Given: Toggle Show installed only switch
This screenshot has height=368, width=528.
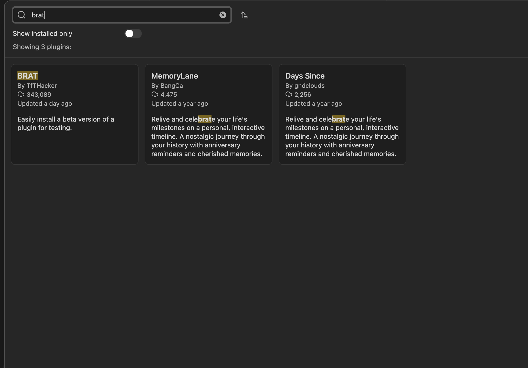Looking at the screenshot, I should tap(133, 34).
